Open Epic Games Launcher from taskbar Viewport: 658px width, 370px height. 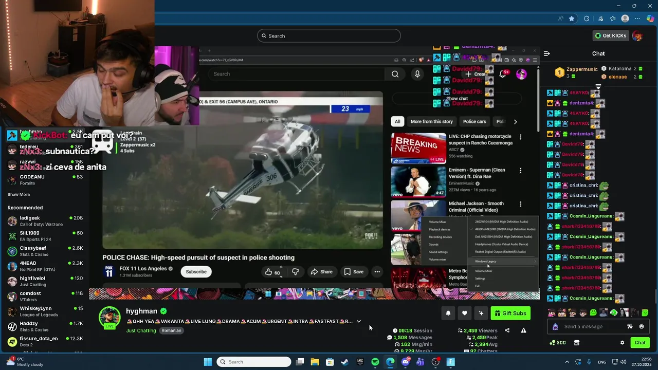[360, 362]
